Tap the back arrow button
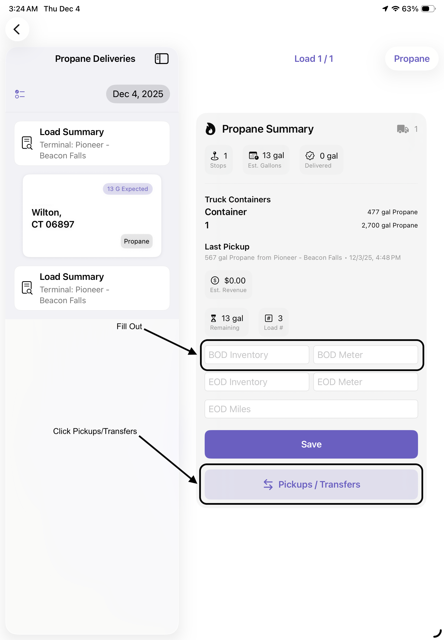This screenshot has height=640, width=444. click(17, 29)
